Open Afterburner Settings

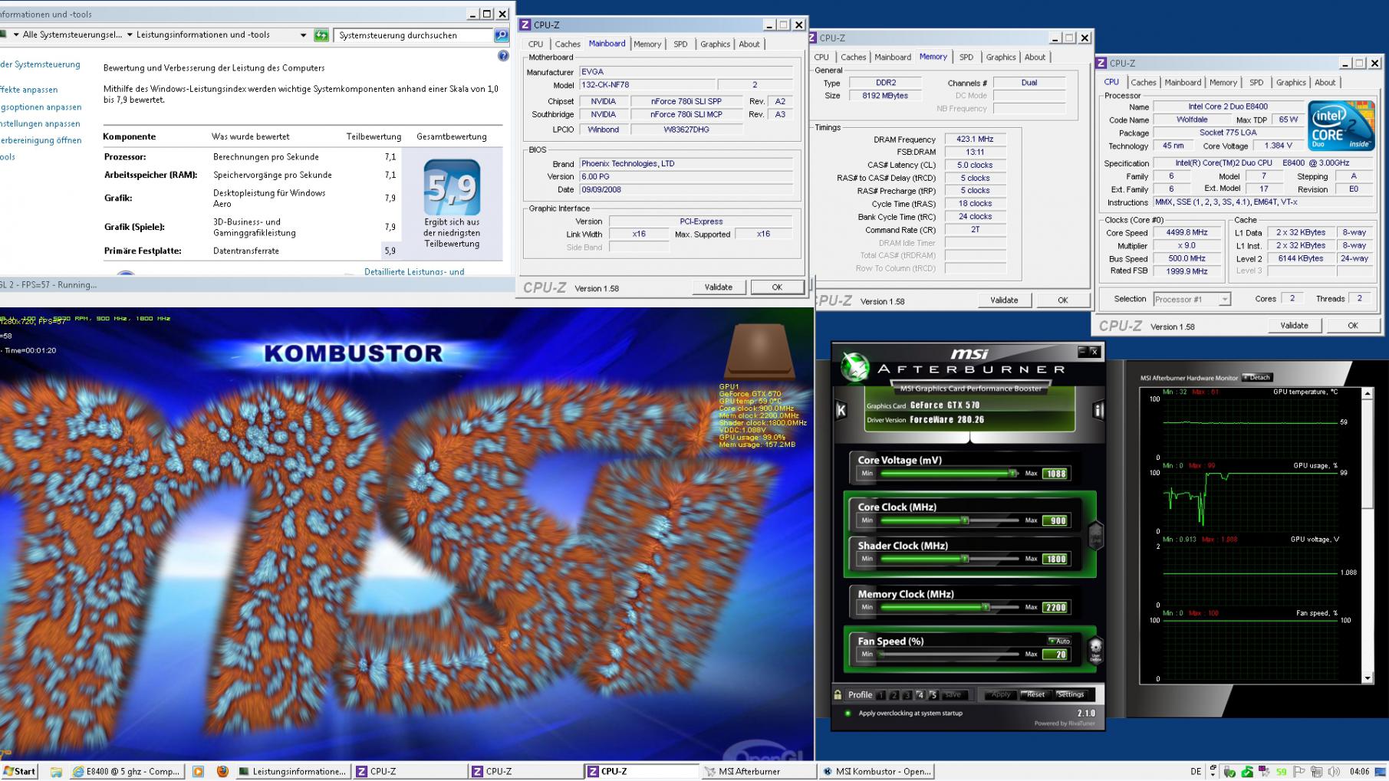[1071, 694]
